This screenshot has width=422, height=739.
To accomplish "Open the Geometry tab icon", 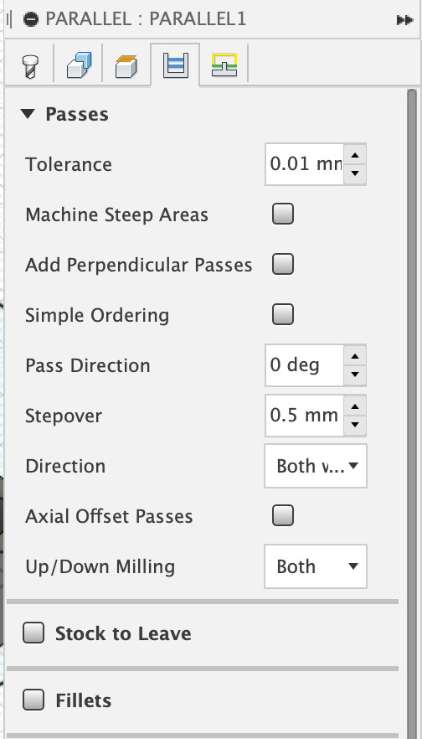I will [x=79, y=65].
